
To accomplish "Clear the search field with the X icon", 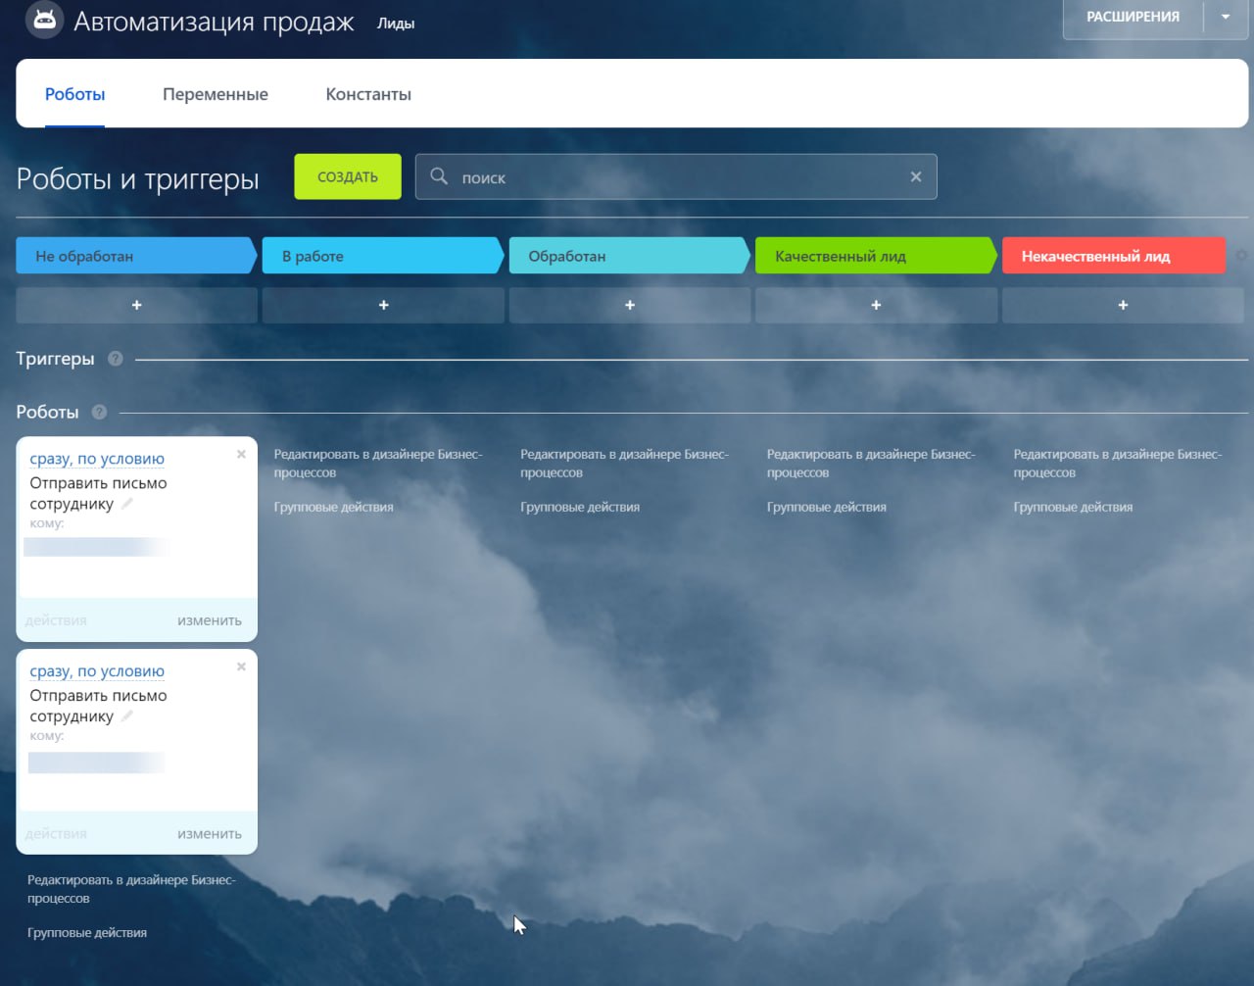I will pyautogui.click(x=916, y=176).
